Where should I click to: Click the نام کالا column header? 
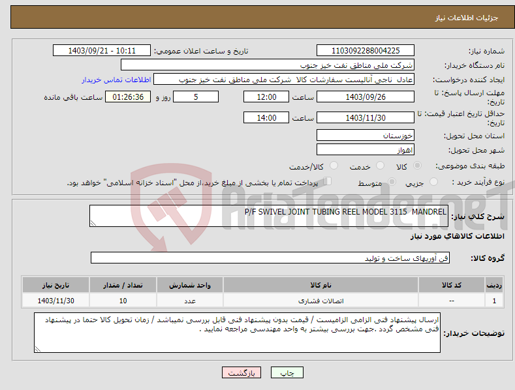pyautogui.click(x=320, y=285)
